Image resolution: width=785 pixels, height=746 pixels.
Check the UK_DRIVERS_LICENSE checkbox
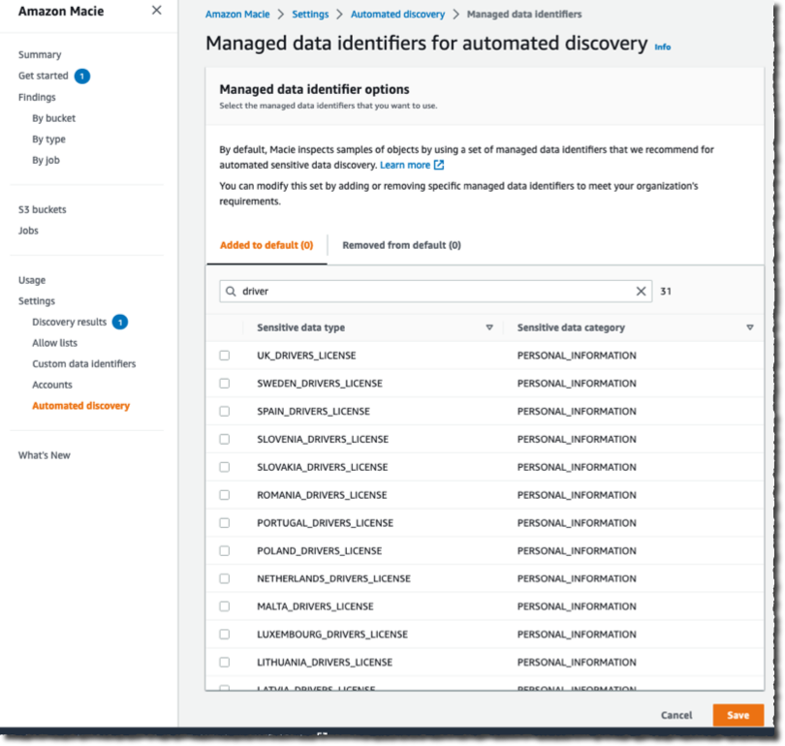coord(225,356)
